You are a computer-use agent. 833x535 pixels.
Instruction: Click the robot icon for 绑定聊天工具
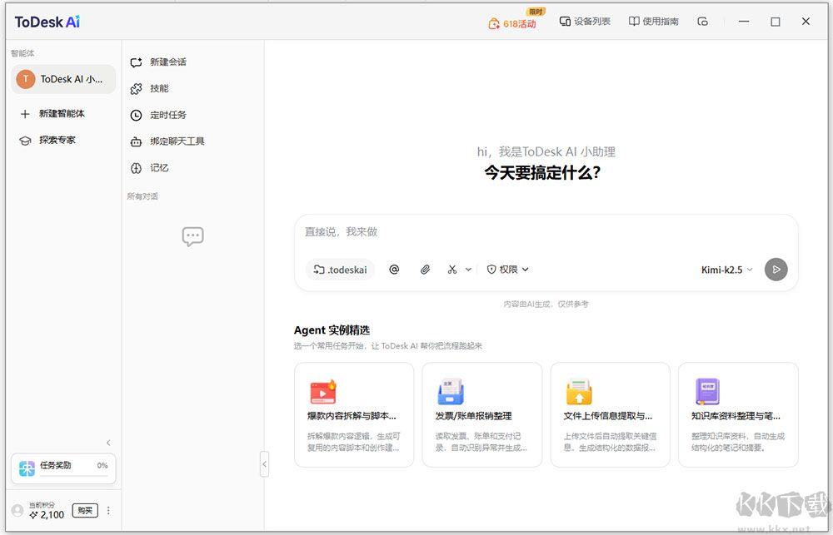[x=136, y=141]
